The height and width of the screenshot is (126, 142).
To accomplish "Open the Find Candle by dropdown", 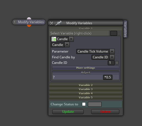I will pyautogui.click(x=112, y=57).
